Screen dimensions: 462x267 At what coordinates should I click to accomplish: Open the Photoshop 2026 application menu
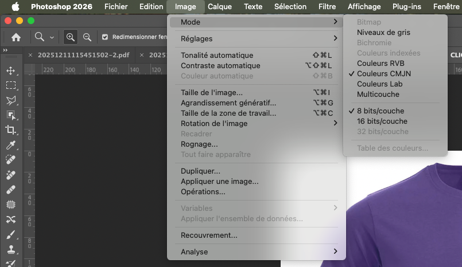[61, 6]
